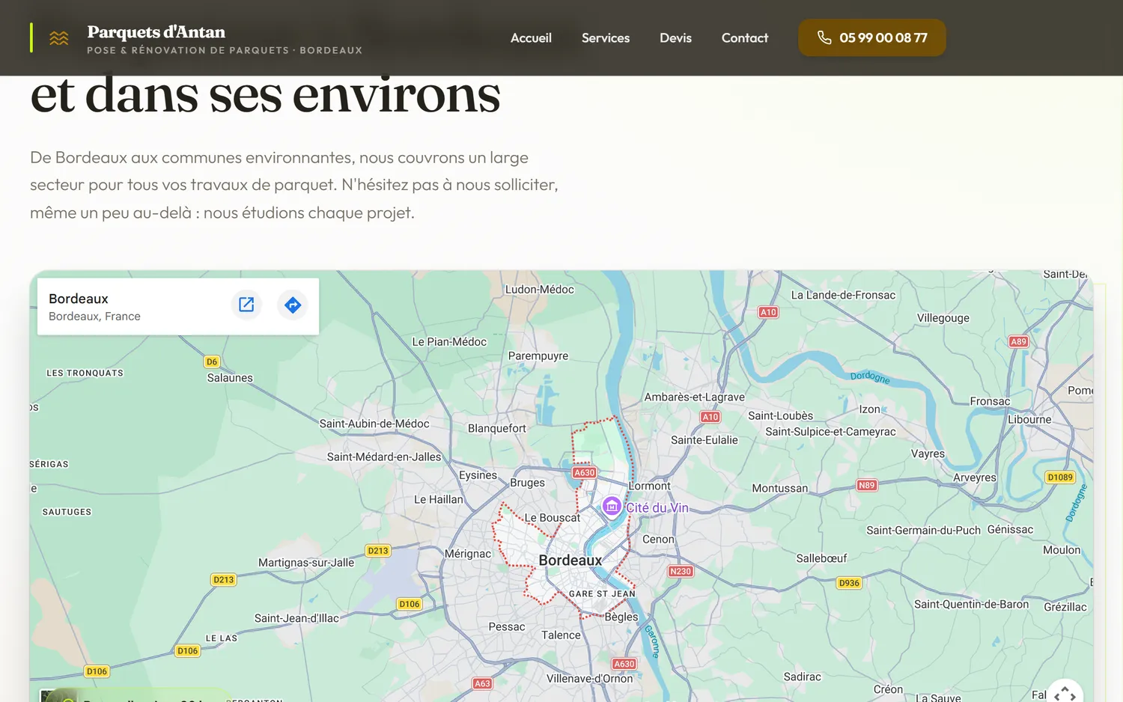This screenshot has width=1123, height=702.
Task: Click the Génissac label on map
Action: (x=1010, y=530)
